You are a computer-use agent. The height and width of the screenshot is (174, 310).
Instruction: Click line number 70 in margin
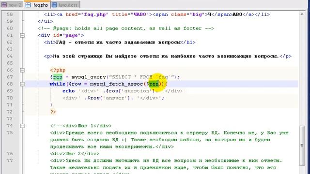[10, 98]
